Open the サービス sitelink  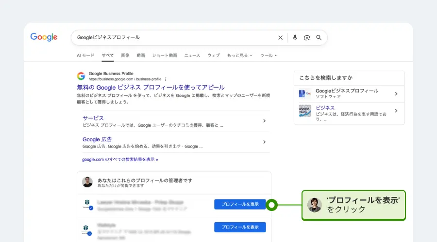tap(93, 118)
